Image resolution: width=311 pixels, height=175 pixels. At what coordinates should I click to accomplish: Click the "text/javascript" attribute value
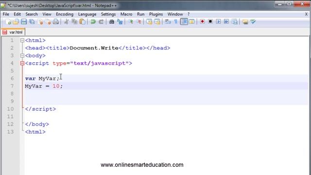[99, 63]
